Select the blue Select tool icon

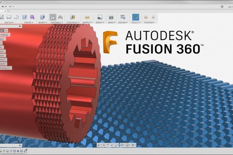coord(136,17)
